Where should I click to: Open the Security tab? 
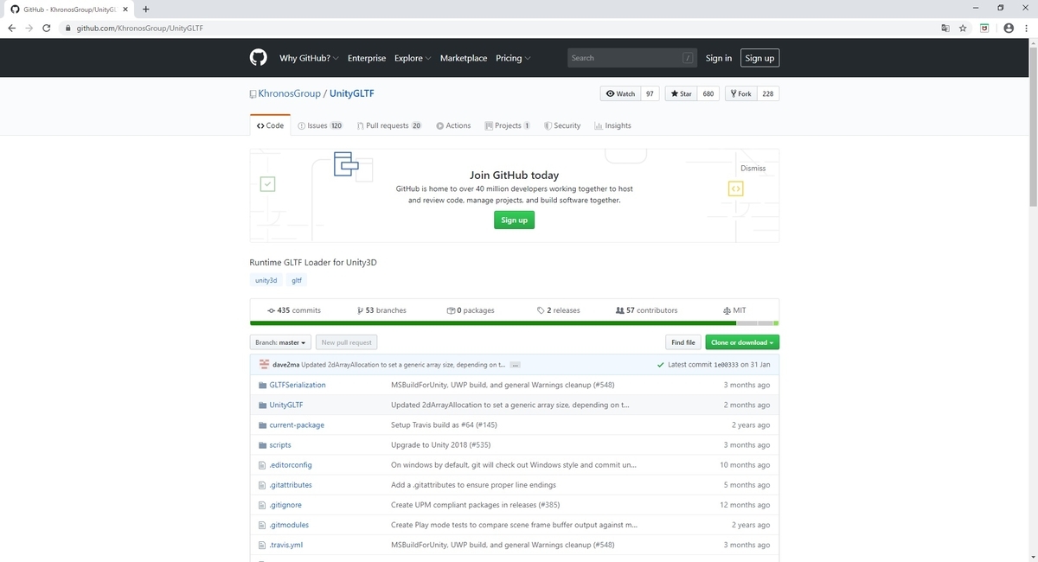(x=562, y=125)
